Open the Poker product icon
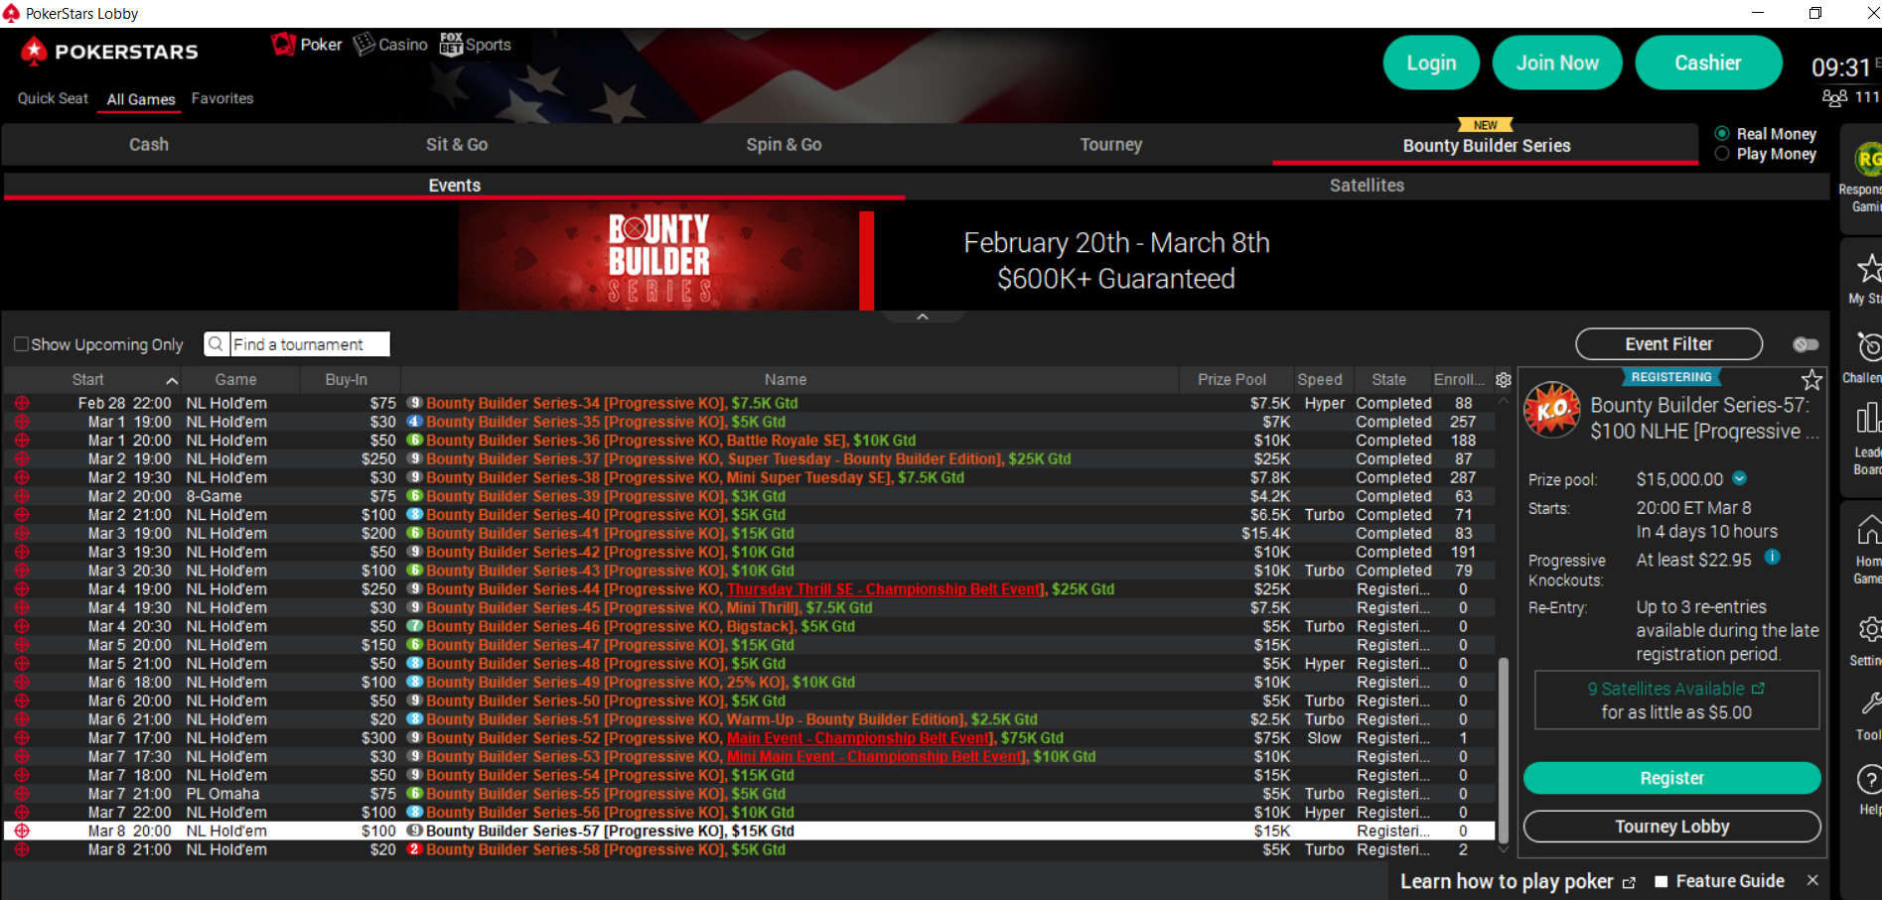Screen dimensions: 1882x900 pyautogui.click(x=306, y=45)
